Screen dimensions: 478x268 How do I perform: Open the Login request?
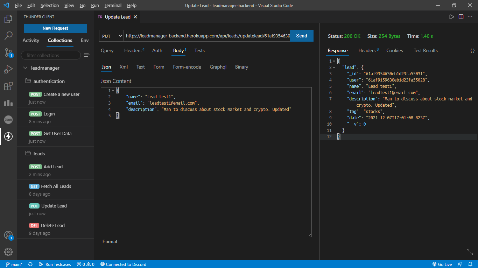55,117
